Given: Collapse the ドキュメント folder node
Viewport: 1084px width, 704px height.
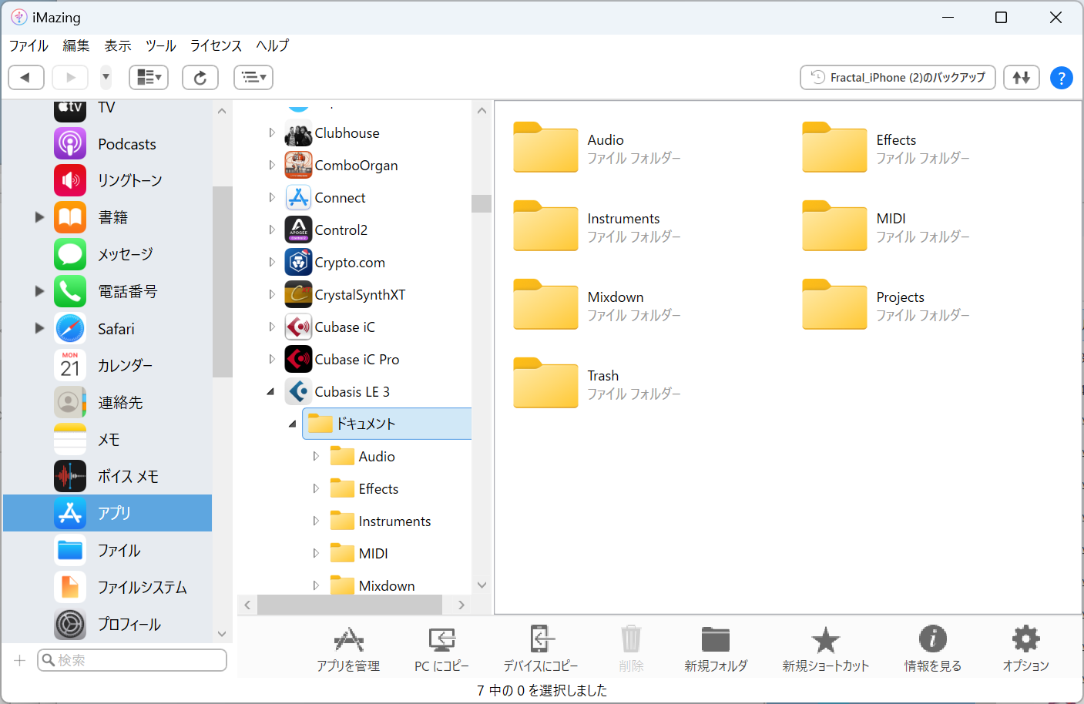Looking at the screenshot, I should [x=292, y=424].
